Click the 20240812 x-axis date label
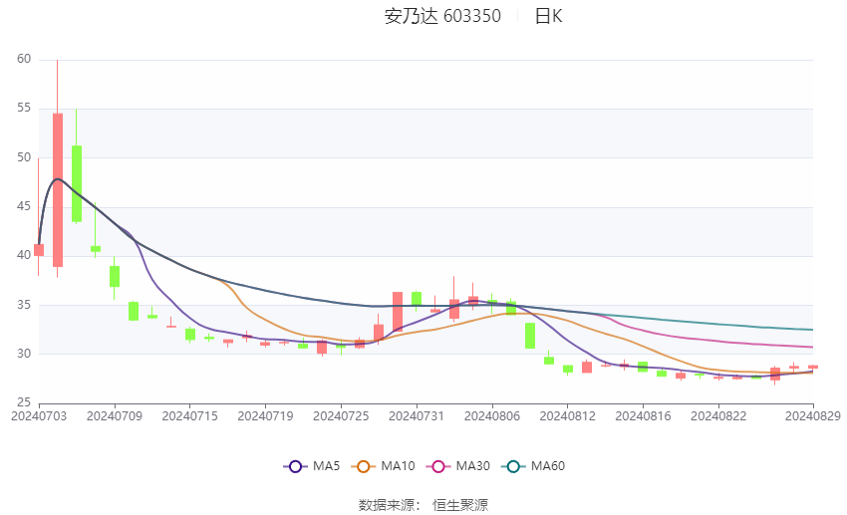Screen dimensions: 847x515 (x=567, y=416)
